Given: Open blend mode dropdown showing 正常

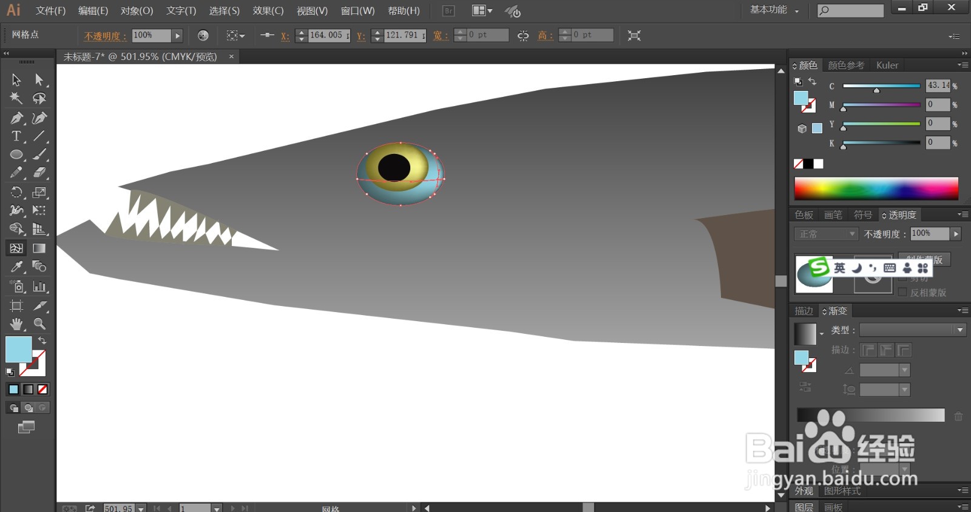Looking at the screenshot, I should (826, 234).
